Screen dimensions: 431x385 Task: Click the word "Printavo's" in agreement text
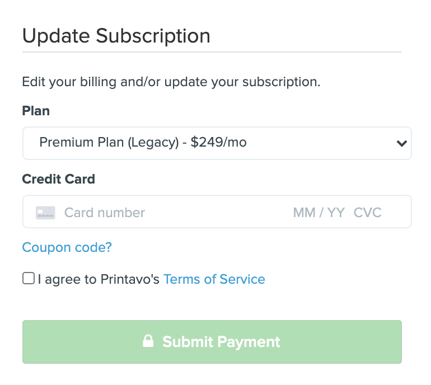130,279
